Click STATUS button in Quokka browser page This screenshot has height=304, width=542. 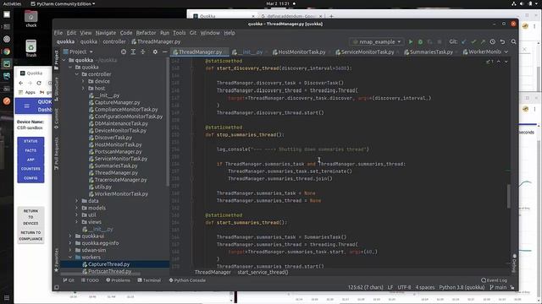pos(30,141)
